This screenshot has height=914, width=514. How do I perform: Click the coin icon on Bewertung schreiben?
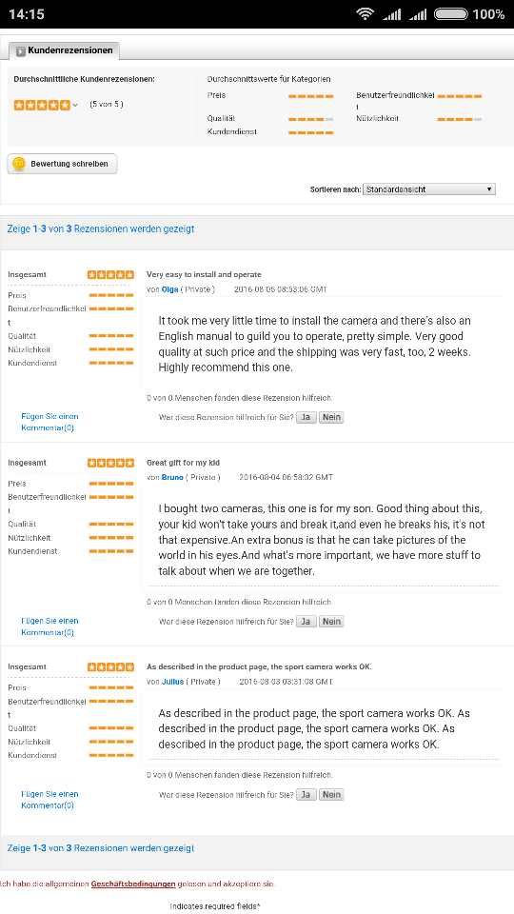point(19,164)
